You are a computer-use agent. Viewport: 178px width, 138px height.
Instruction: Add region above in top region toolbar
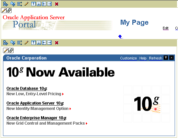click(x=33, y=4)
